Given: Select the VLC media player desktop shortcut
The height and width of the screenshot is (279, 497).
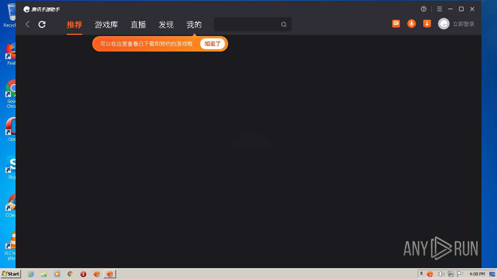Looking at the screenshot, I should pyautogui.click(x=10, y=246).
